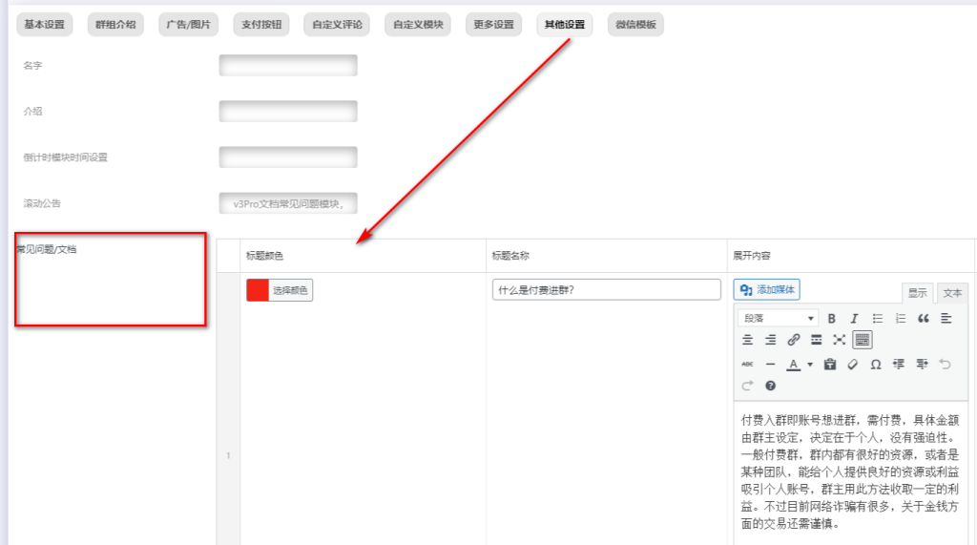The image size is (977, 545).
Task: Open the 自定义模块 tab
Action: [418, 25]
